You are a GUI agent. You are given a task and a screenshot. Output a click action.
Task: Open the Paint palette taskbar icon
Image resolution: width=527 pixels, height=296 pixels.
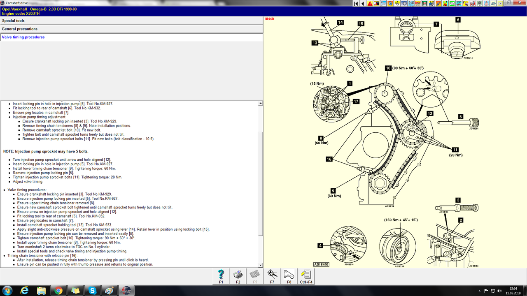point(109,291)
